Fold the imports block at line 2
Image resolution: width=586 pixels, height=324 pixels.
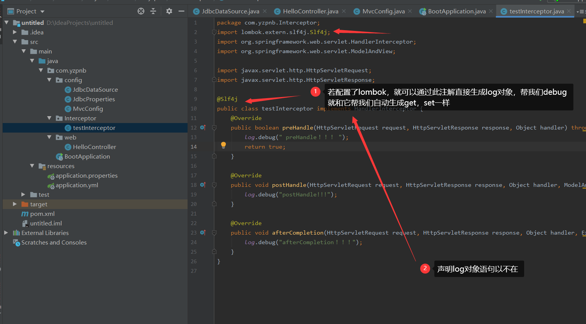click(x=214, y=32)
